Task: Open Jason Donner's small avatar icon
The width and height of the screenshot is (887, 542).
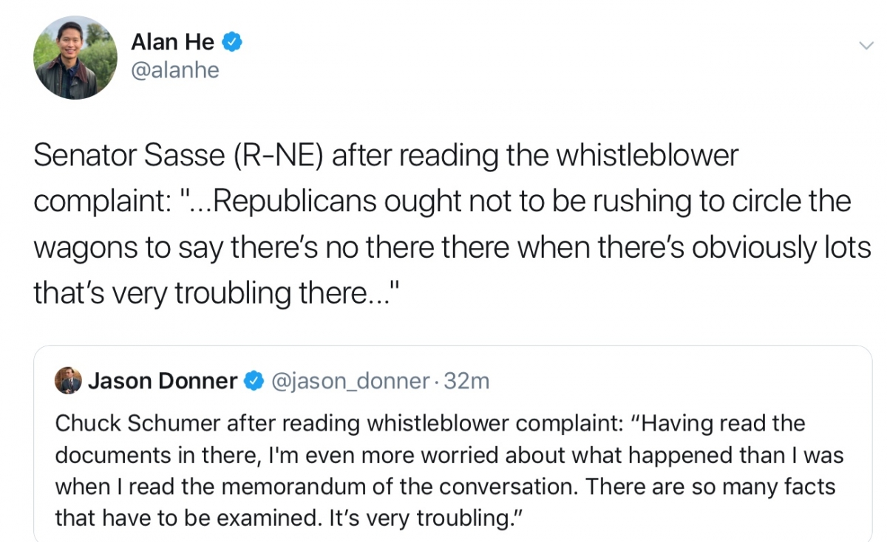Action: click(68, 380)
